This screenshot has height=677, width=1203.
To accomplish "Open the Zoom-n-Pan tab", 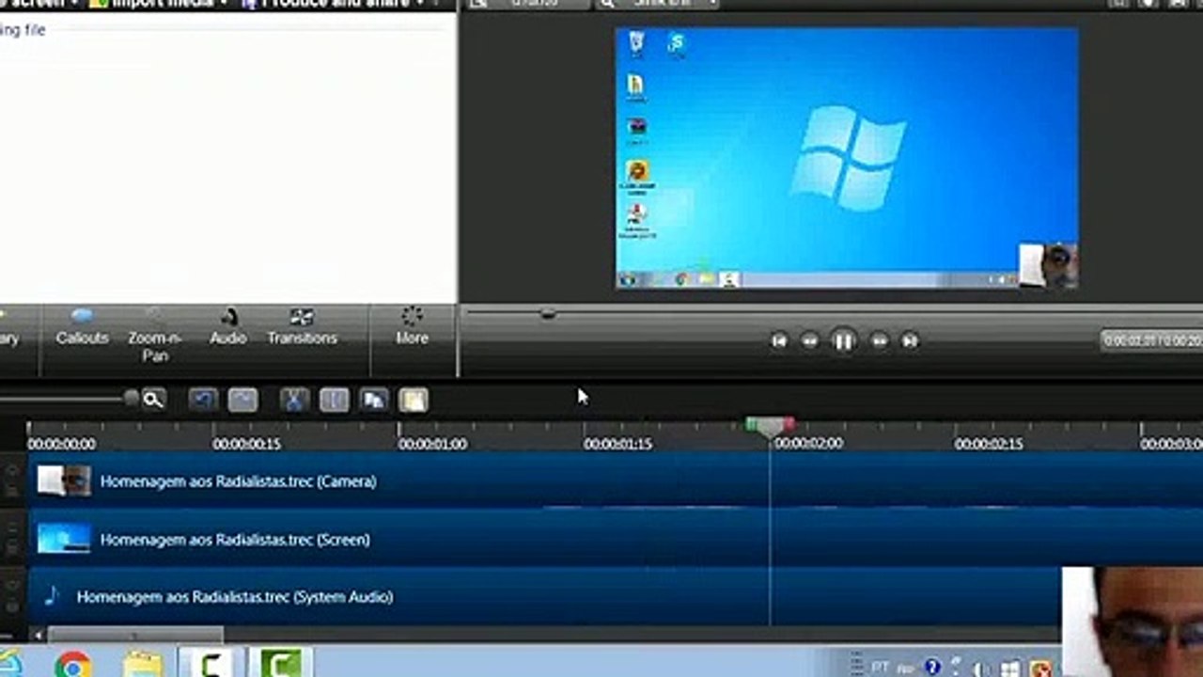I will coord(154,336).
